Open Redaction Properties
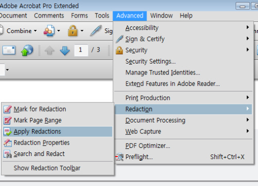 [58, 143]
